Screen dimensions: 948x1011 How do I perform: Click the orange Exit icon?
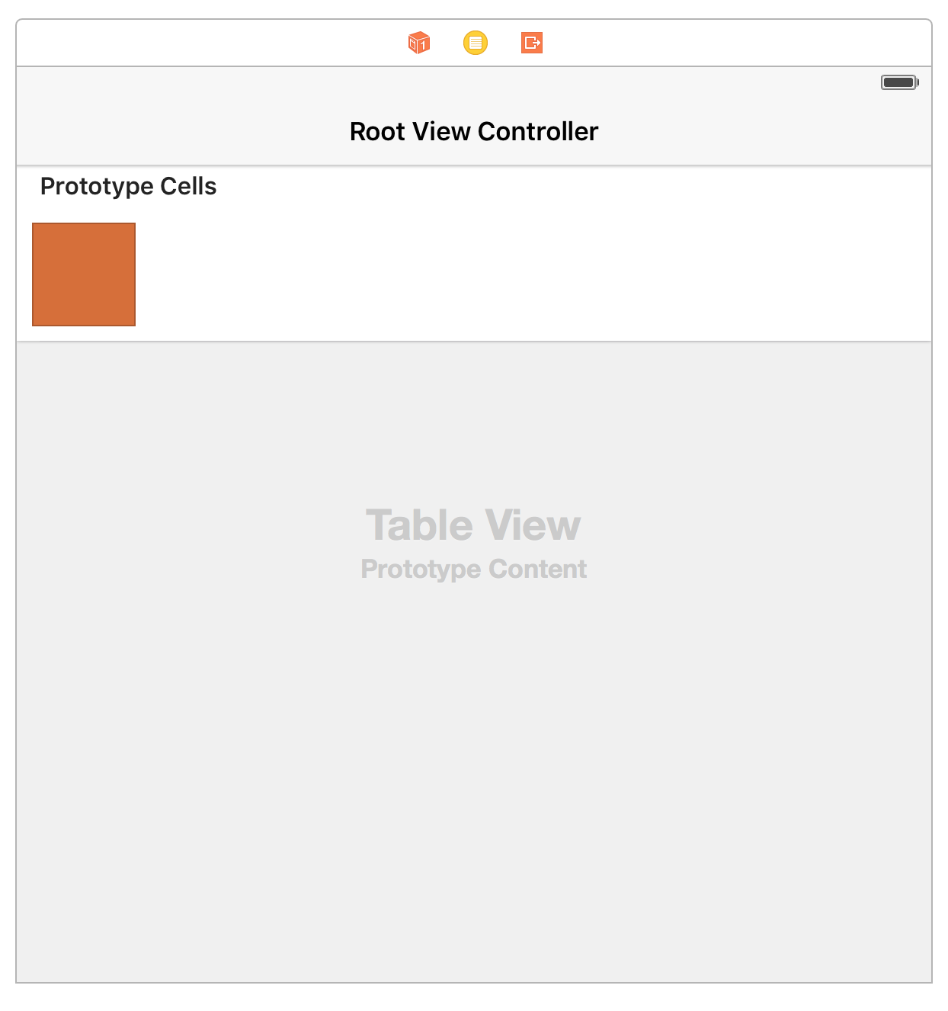pyautogui.click(x=532, y=43)
